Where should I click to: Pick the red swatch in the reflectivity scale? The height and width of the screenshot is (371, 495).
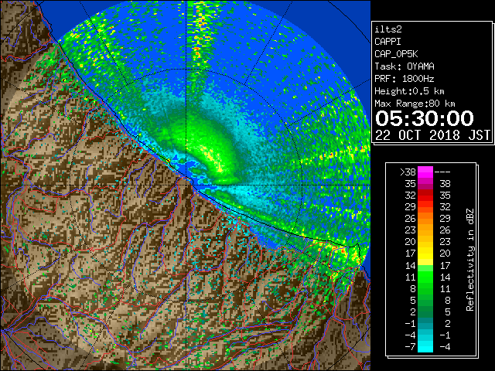pyautogui.click(x=425, y=196)
